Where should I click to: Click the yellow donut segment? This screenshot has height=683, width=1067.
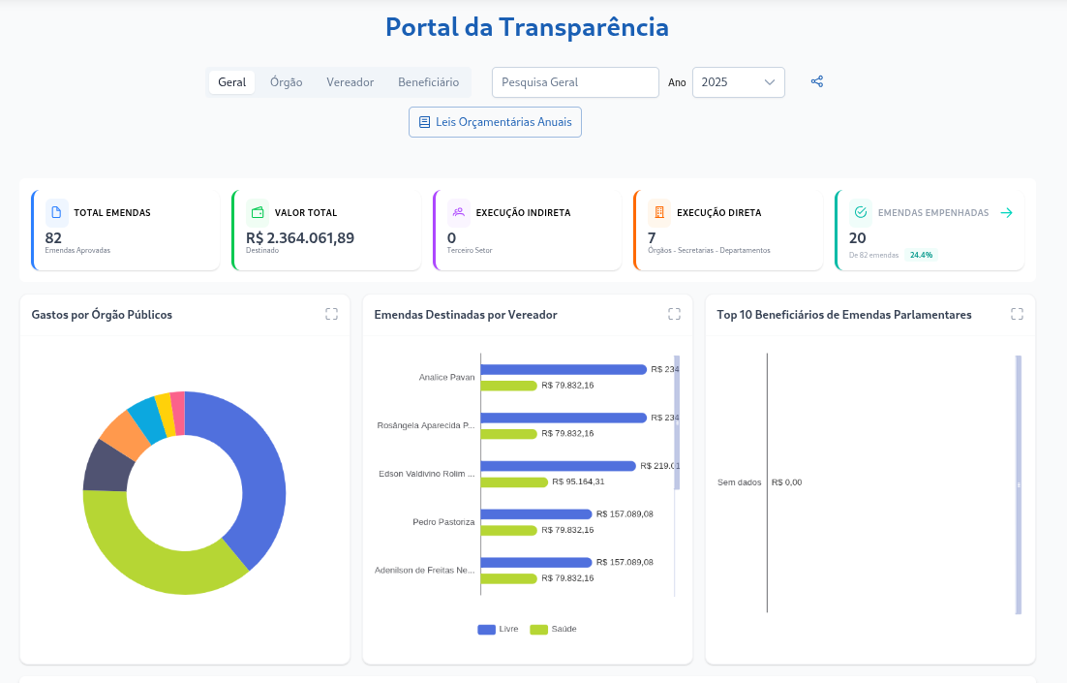166,414
